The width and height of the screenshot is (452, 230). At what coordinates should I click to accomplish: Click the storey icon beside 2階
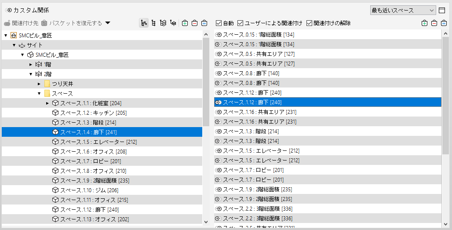coord(39,74)
